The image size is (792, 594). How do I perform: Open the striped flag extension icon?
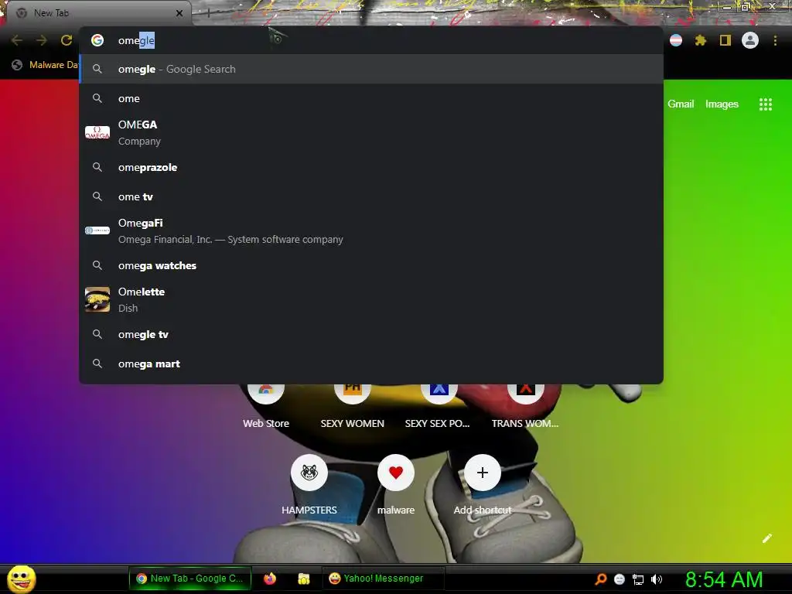pos(676,40)
